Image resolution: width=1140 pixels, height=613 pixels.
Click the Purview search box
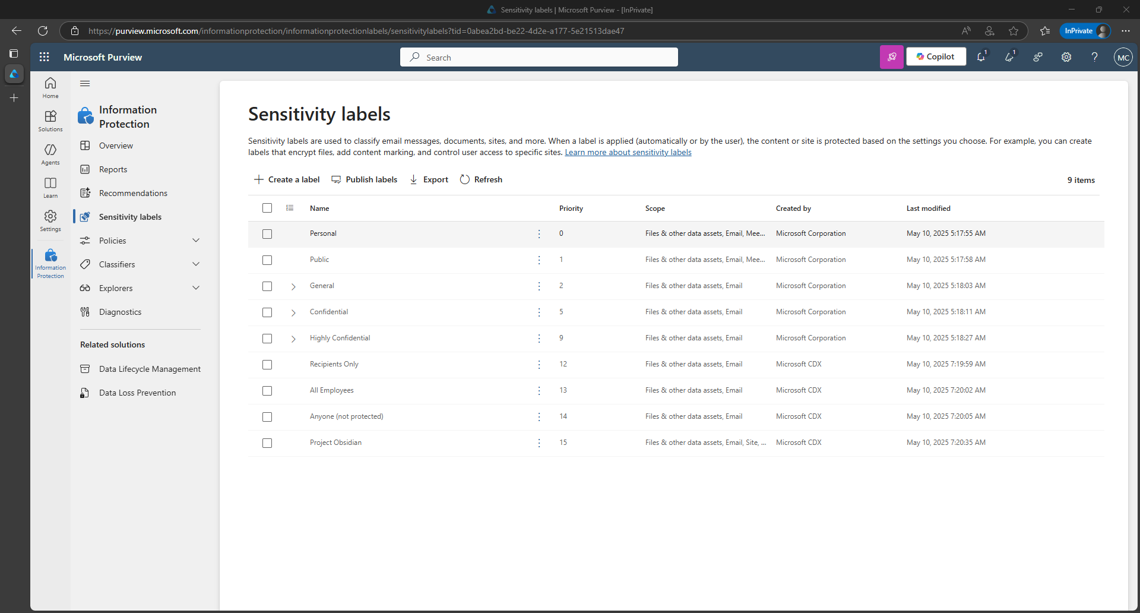pos(539,57)
